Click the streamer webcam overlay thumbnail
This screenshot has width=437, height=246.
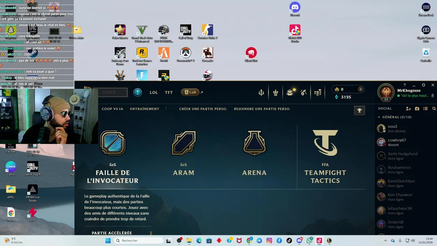[x=49, y=116]
